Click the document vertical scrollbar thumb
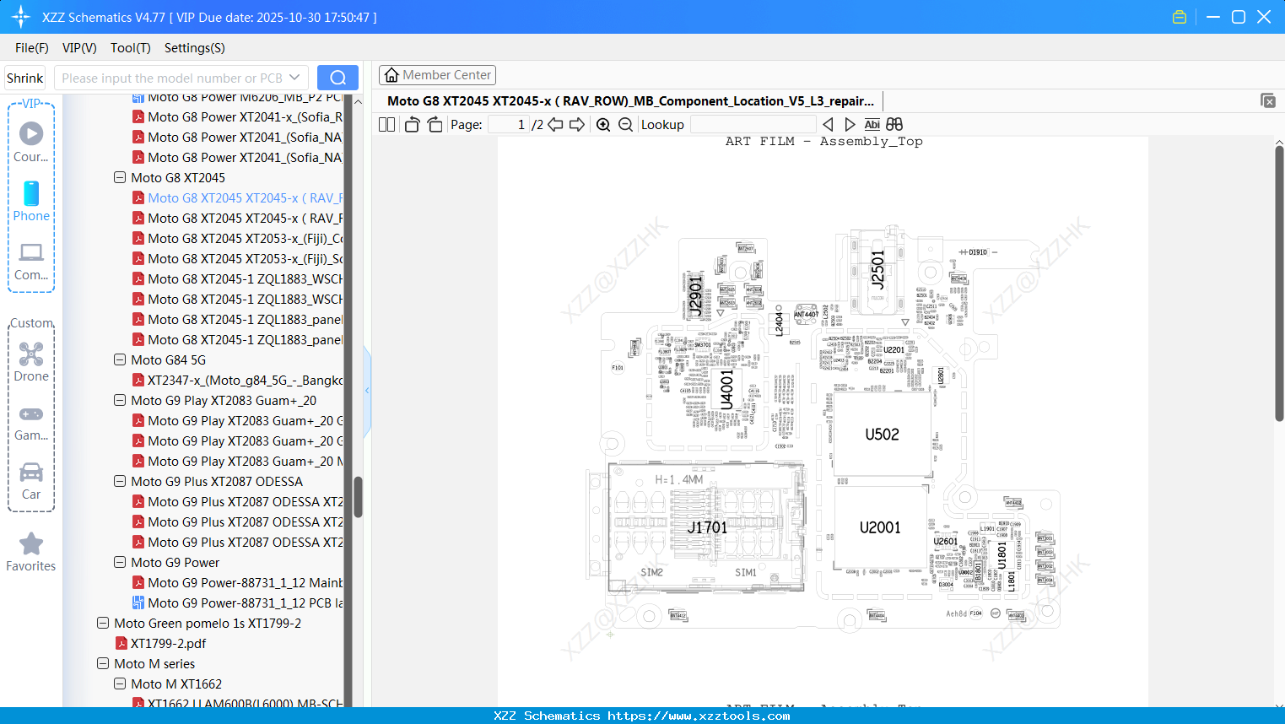The image size is (1285, 724). [1279, 284]
